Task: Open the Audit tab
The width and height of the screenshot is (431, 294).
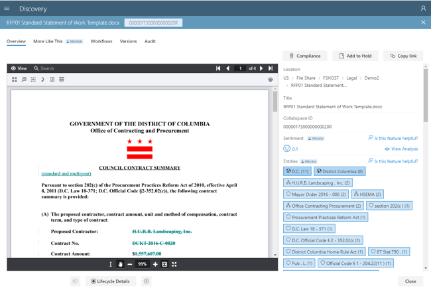Action: coord(150,41)
